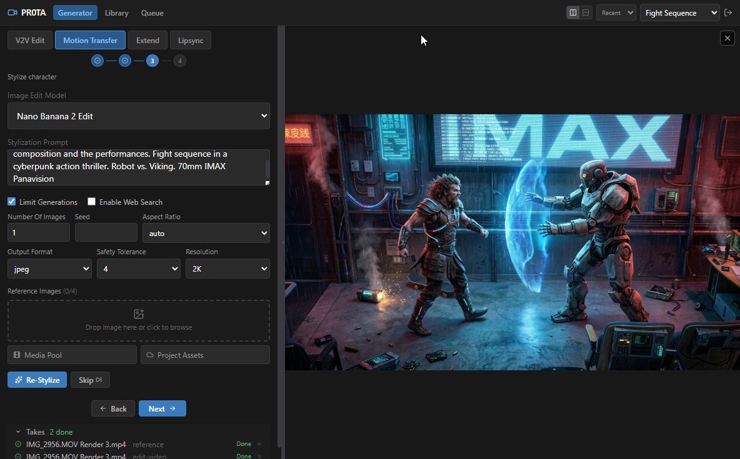The width and height of the screenshot is (740, 459).
Task: Uncheck Limit Generations checkbox
Action: click(12, 202)
